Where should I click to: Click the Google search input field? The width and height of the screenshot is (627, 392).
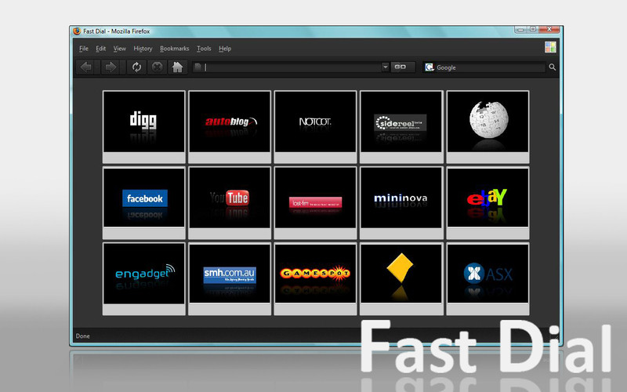click(x=490, y=67)
